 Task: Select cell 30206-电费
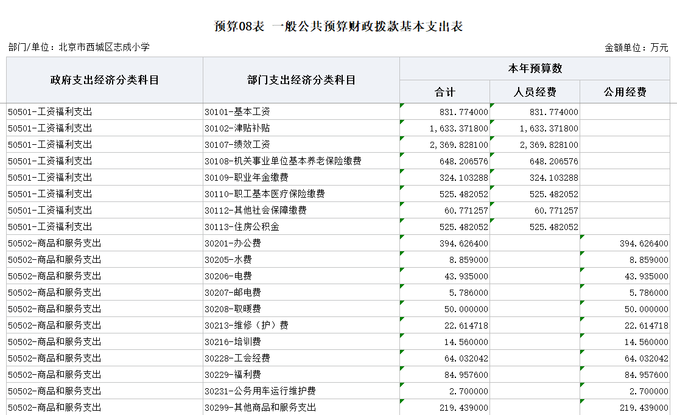pos(301,276)
